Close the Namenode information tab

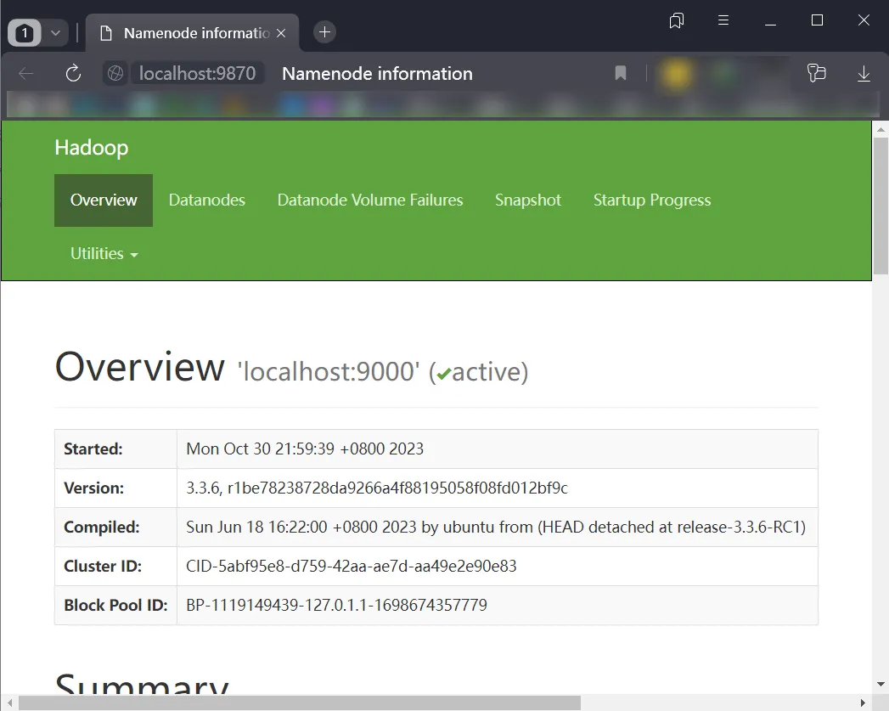(x=281, y=33)
